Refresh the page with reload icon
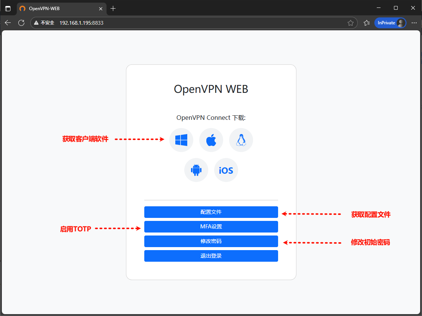This screenshot has width=422, height=316. [x=21, y=23]
